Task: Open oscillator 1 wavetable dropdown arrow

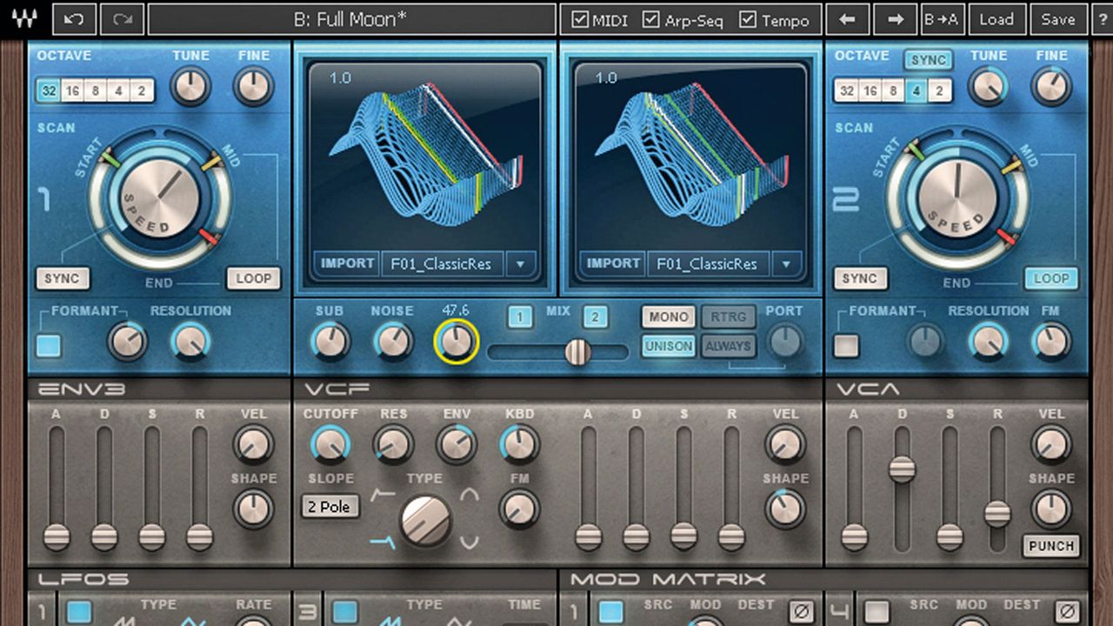Action: click(520, 263)
